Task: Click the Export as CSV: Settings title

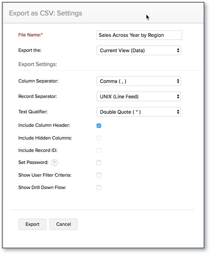Action: 45,13
